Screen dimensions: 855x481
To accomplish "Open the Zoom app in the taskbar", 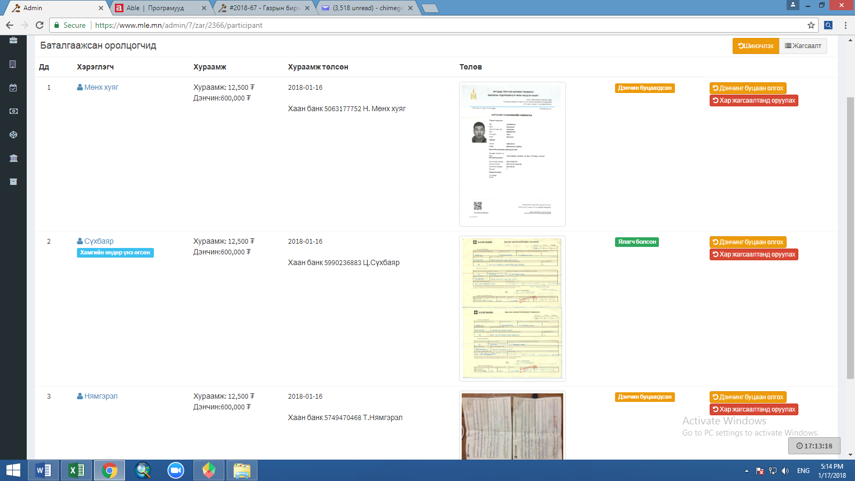I will (x=176, y=470).
